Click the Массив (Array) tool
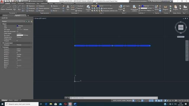The width and height of the screenshot is (189, 106). pyautogui.click(x=54, y=11)
